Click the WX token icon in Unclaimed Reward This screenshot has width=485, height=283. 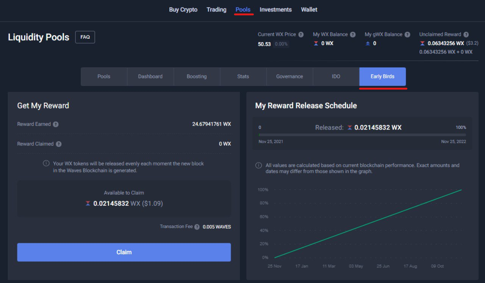(x=422, y=44)
